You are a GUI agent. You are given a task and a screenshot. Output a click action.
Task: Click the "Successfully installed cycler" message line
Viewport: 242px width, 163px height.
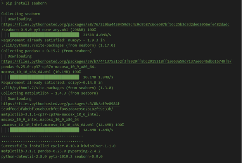(58, 146)
